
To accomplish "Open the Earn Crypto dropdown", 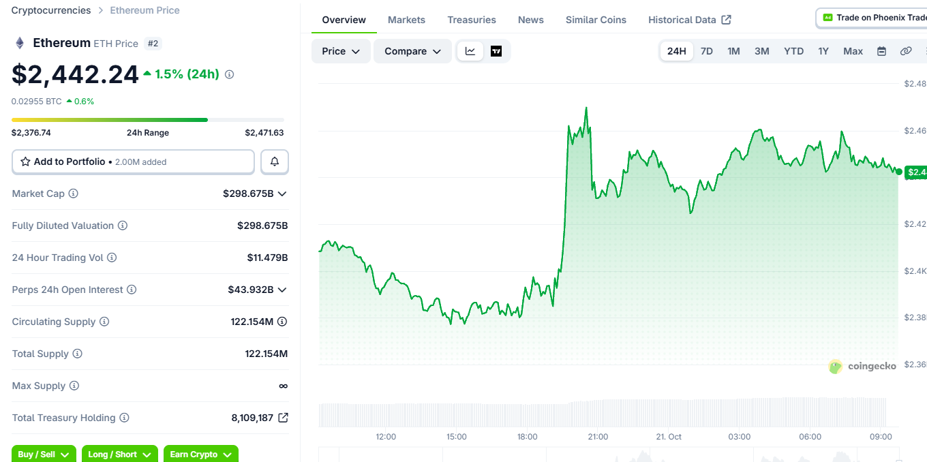I will pos(201,454).
